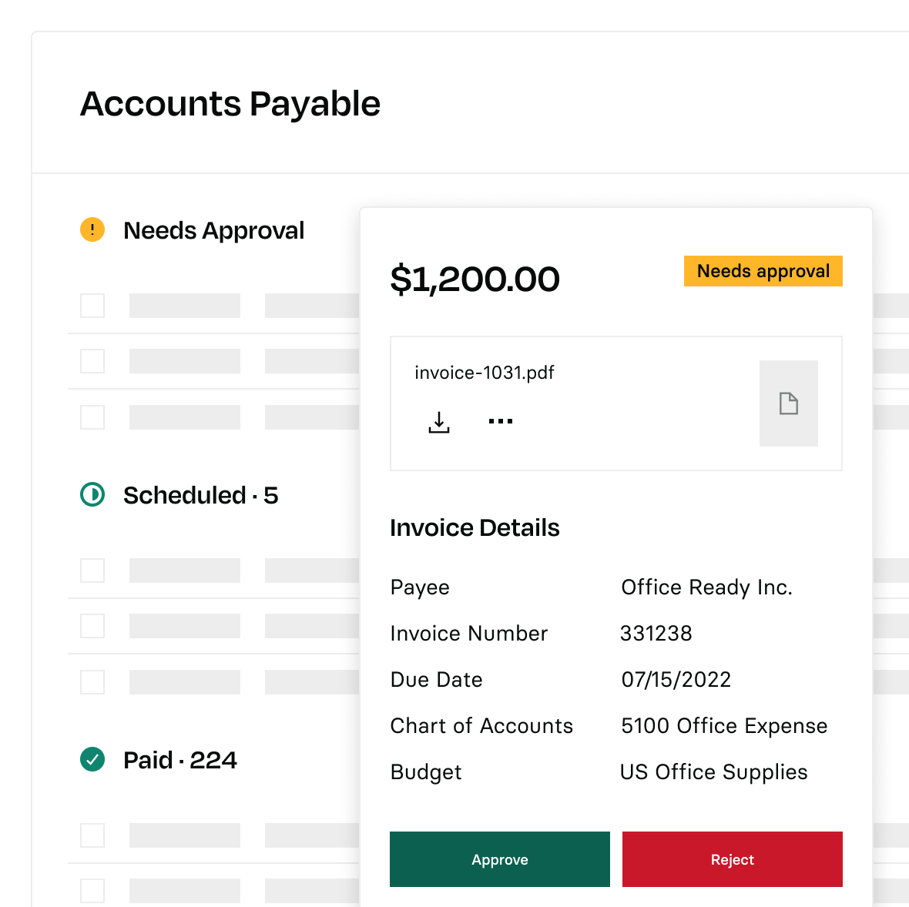Click the 5100 Office Expense account value
909x907 pixels.
coord(724,725)
